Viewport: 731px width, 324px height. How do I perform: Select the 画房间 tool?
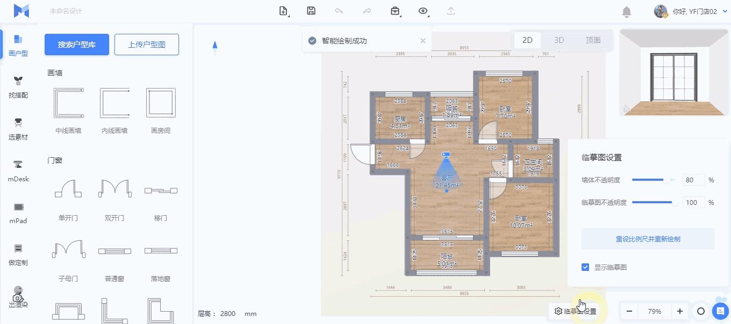tap(161, 111)
